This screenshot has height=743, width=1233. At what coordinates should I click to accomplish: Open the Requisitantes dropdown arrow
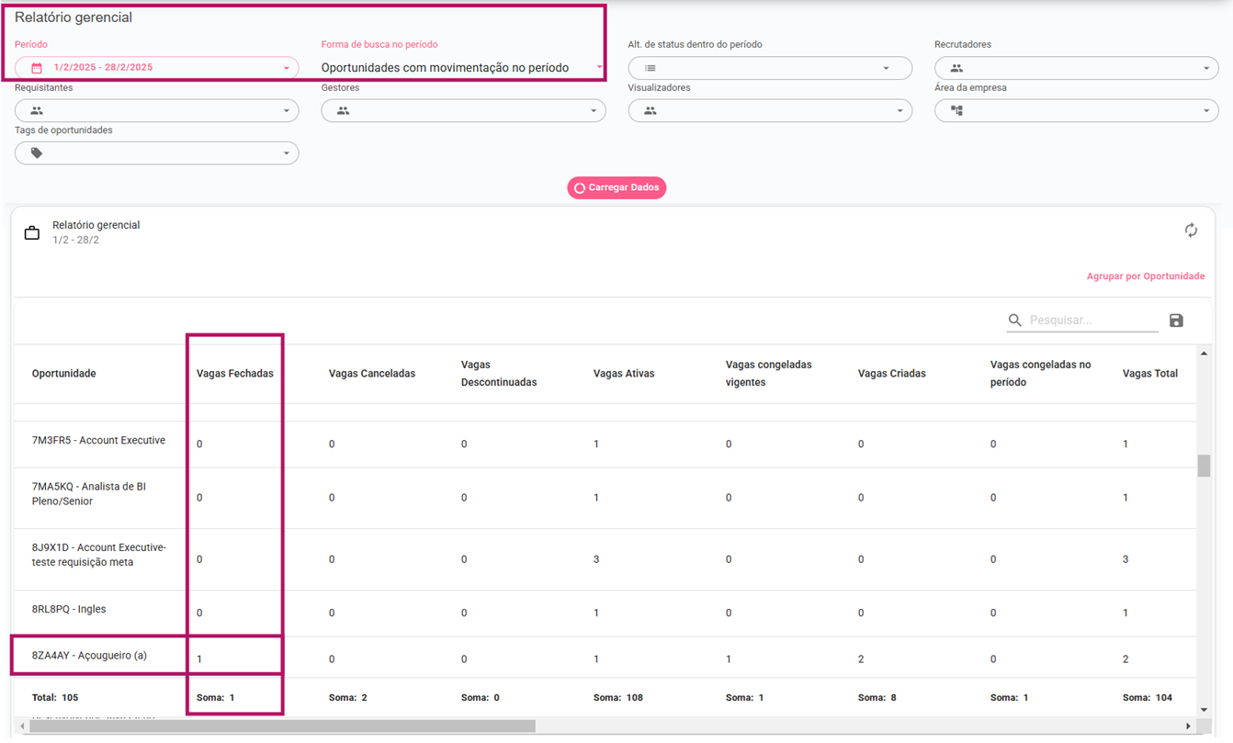tap(286, 111)
